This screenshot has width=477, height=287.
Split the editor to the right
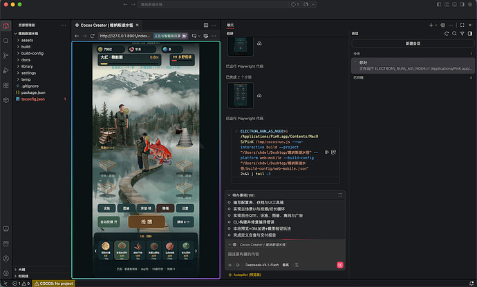pyautogui.click(x=206, y=26)
